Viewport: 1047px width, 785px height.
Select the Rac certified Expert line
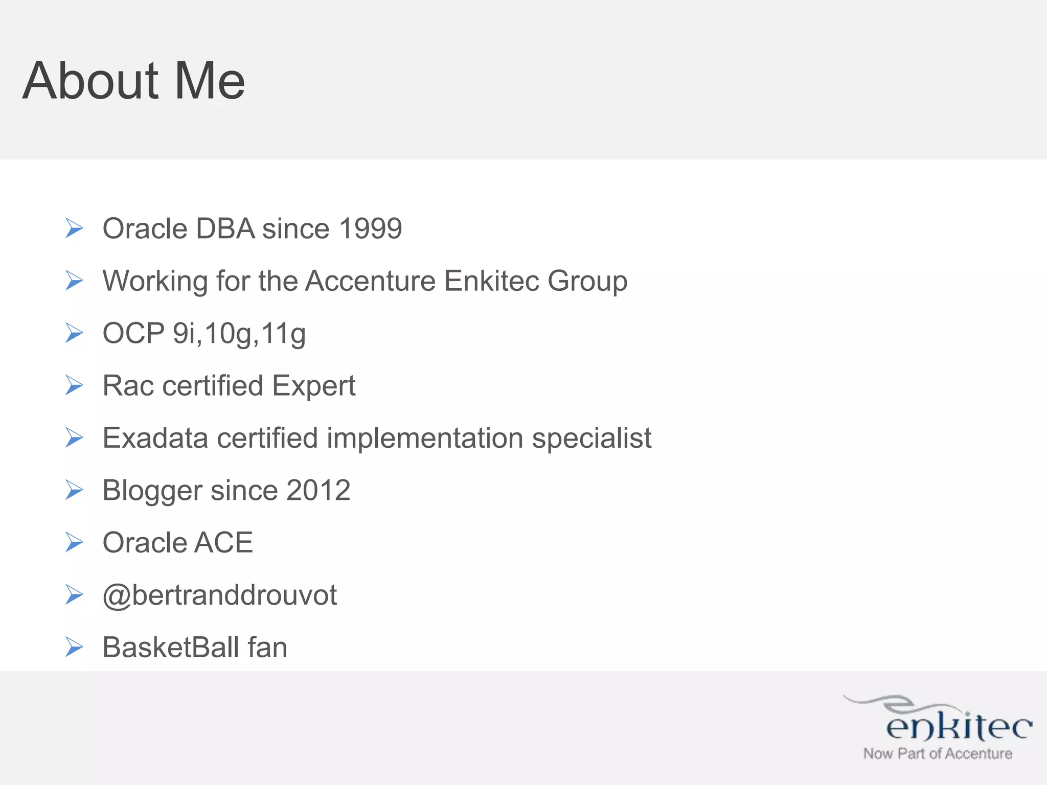coord(229,386)
